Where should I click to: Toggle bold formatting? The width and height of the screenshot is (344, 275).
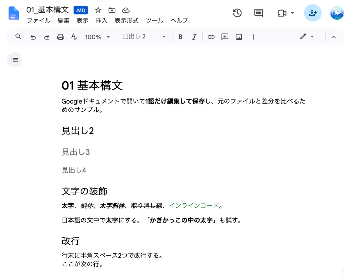point(181,37)
